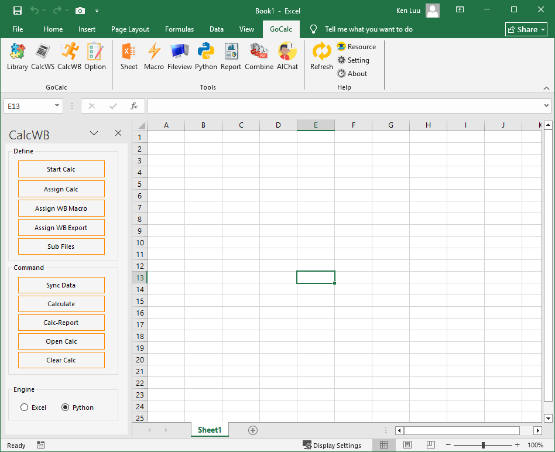555x452 pixels.
Task: Switch to the Home tab
Action: tap(53, 29)
